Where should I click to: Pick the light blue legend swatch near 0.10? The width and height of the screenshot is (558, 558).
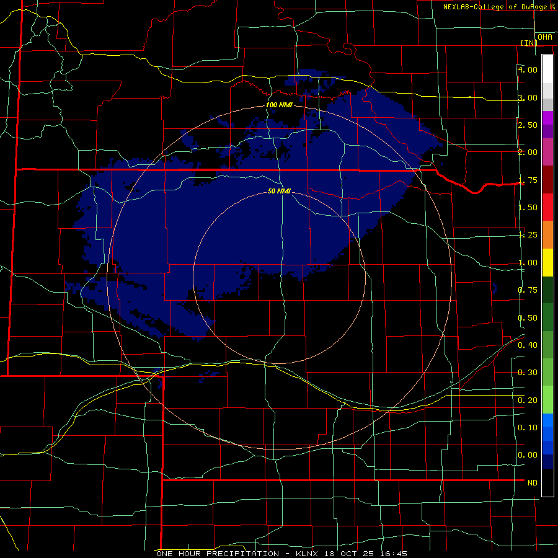tap(547, 420)
